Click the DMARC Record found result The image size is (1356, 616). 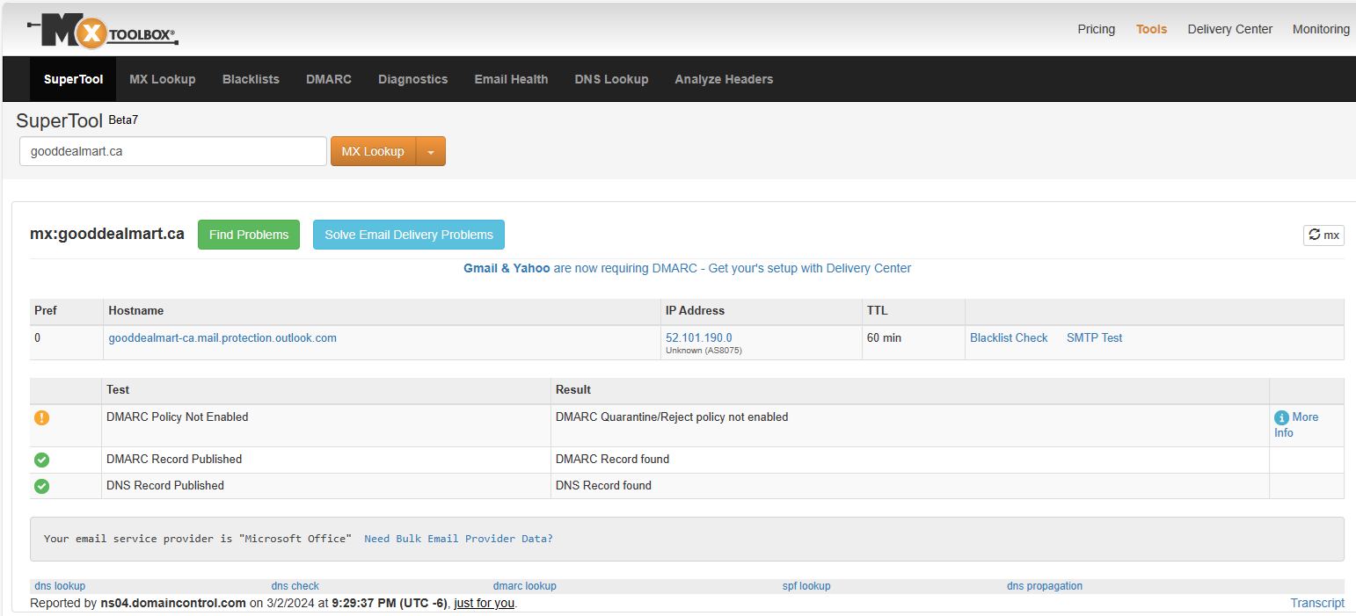(x=612, y=460)
